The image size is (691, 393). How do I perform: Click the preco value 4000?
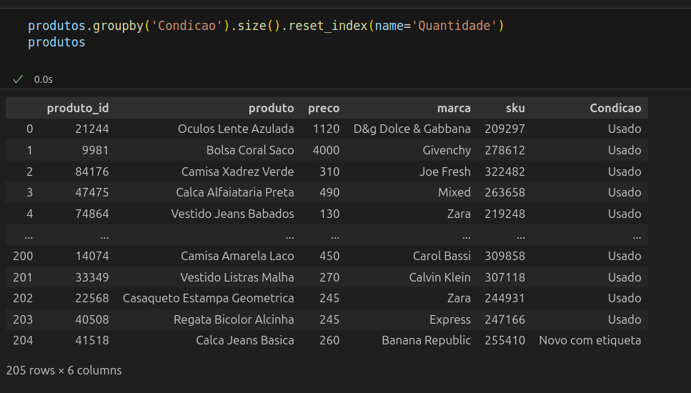326,150
